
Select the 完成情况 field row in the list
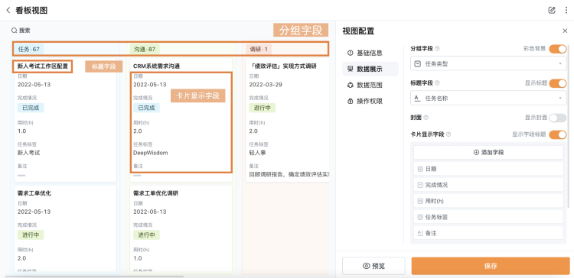pos(488,185)
